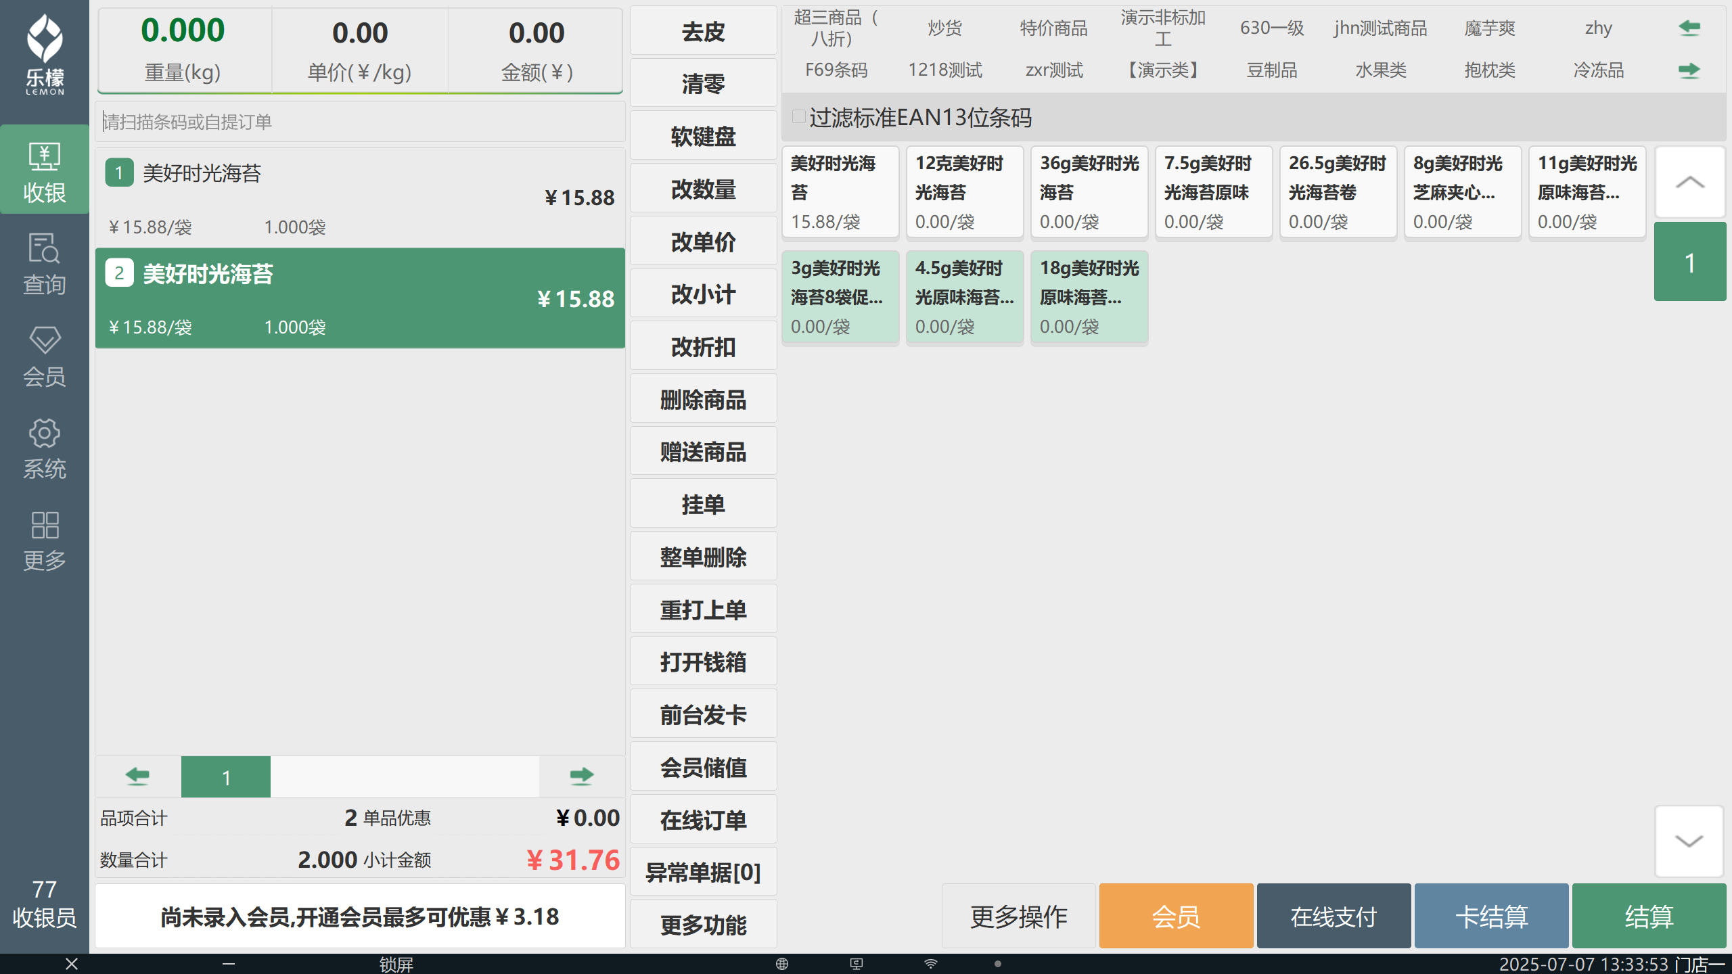Click the close X icon in bottom bar

[x=72, y=964]
